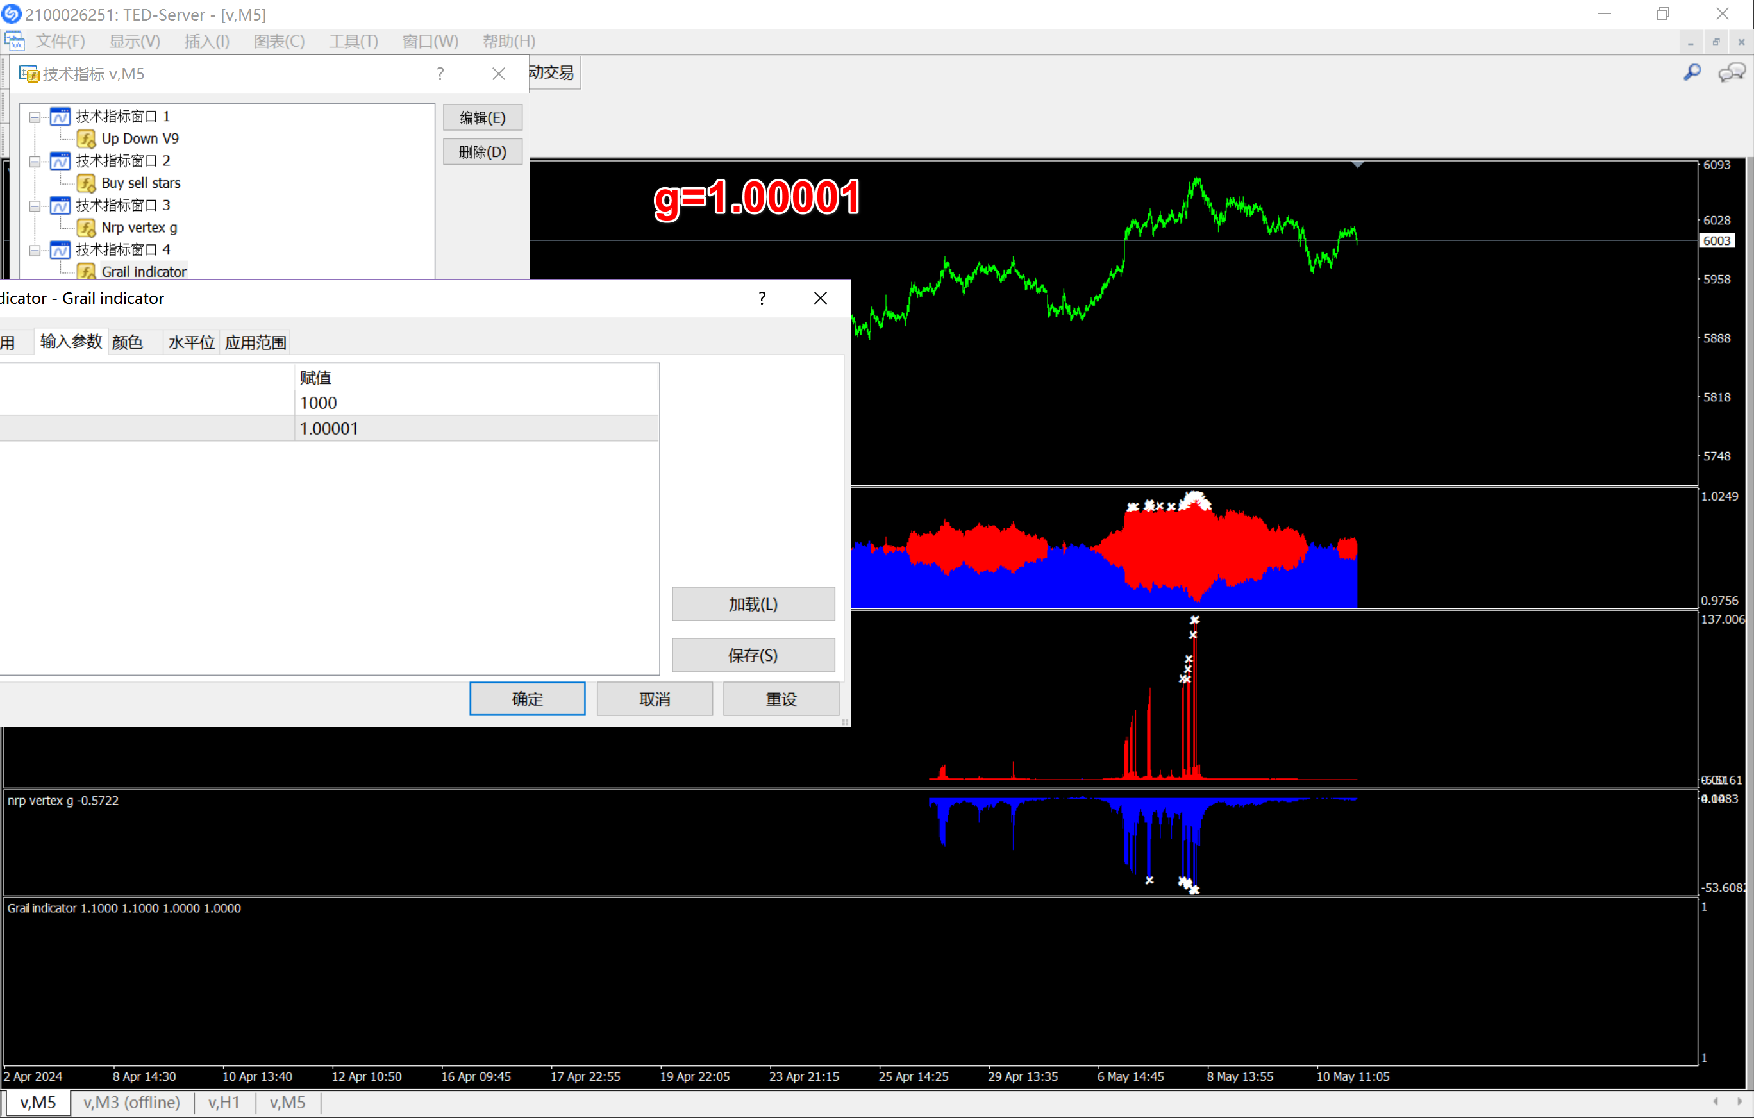
Task: Click the indicator window 1 chart icon
Action: pos(60,117)
